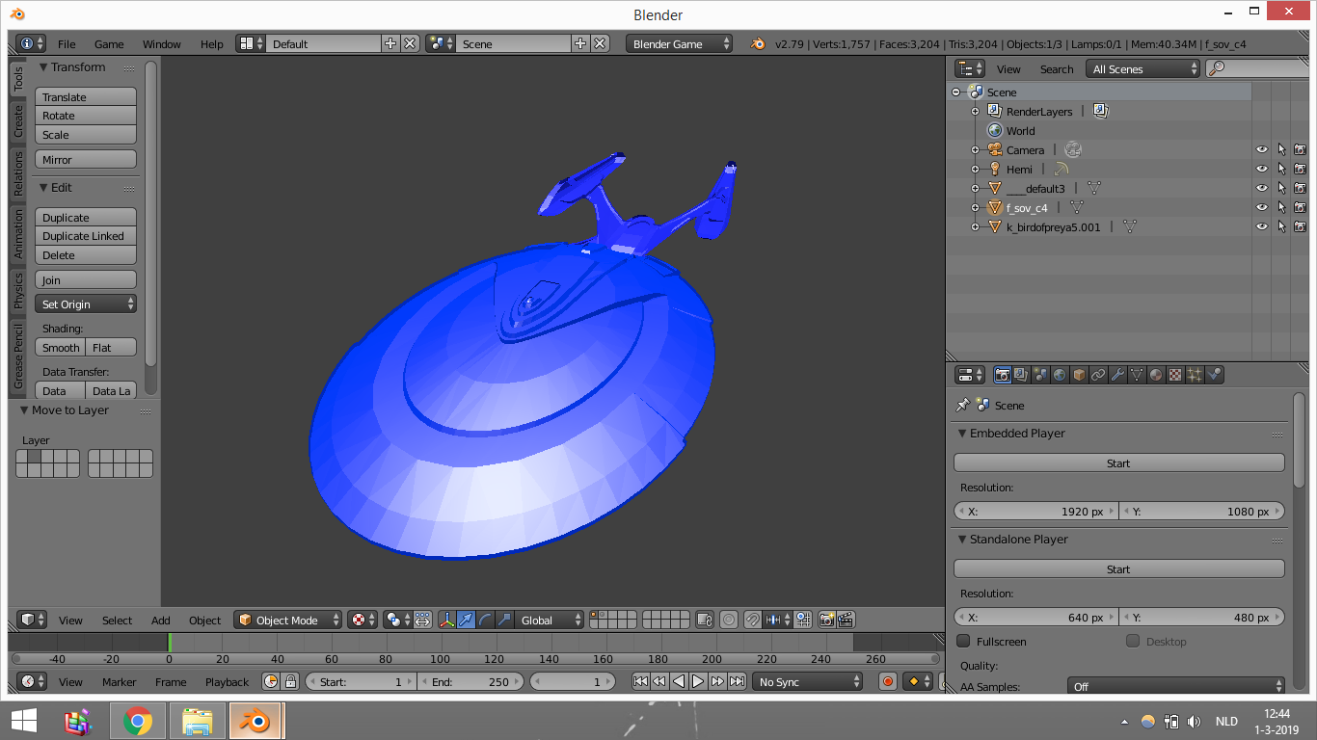Select the scale manipulator icon
The width and height of the screenshot is (1317, 740).
504,620
